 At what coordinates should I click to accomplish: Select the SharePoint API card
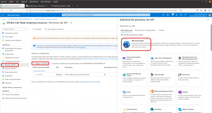click(x=162, y=110)
